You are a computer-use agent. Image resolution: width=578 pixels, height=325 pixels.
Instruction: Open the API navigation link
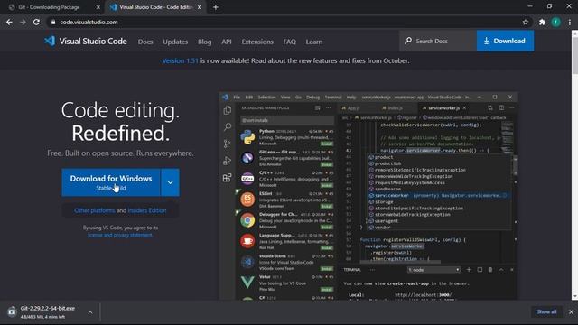[227, 42]
